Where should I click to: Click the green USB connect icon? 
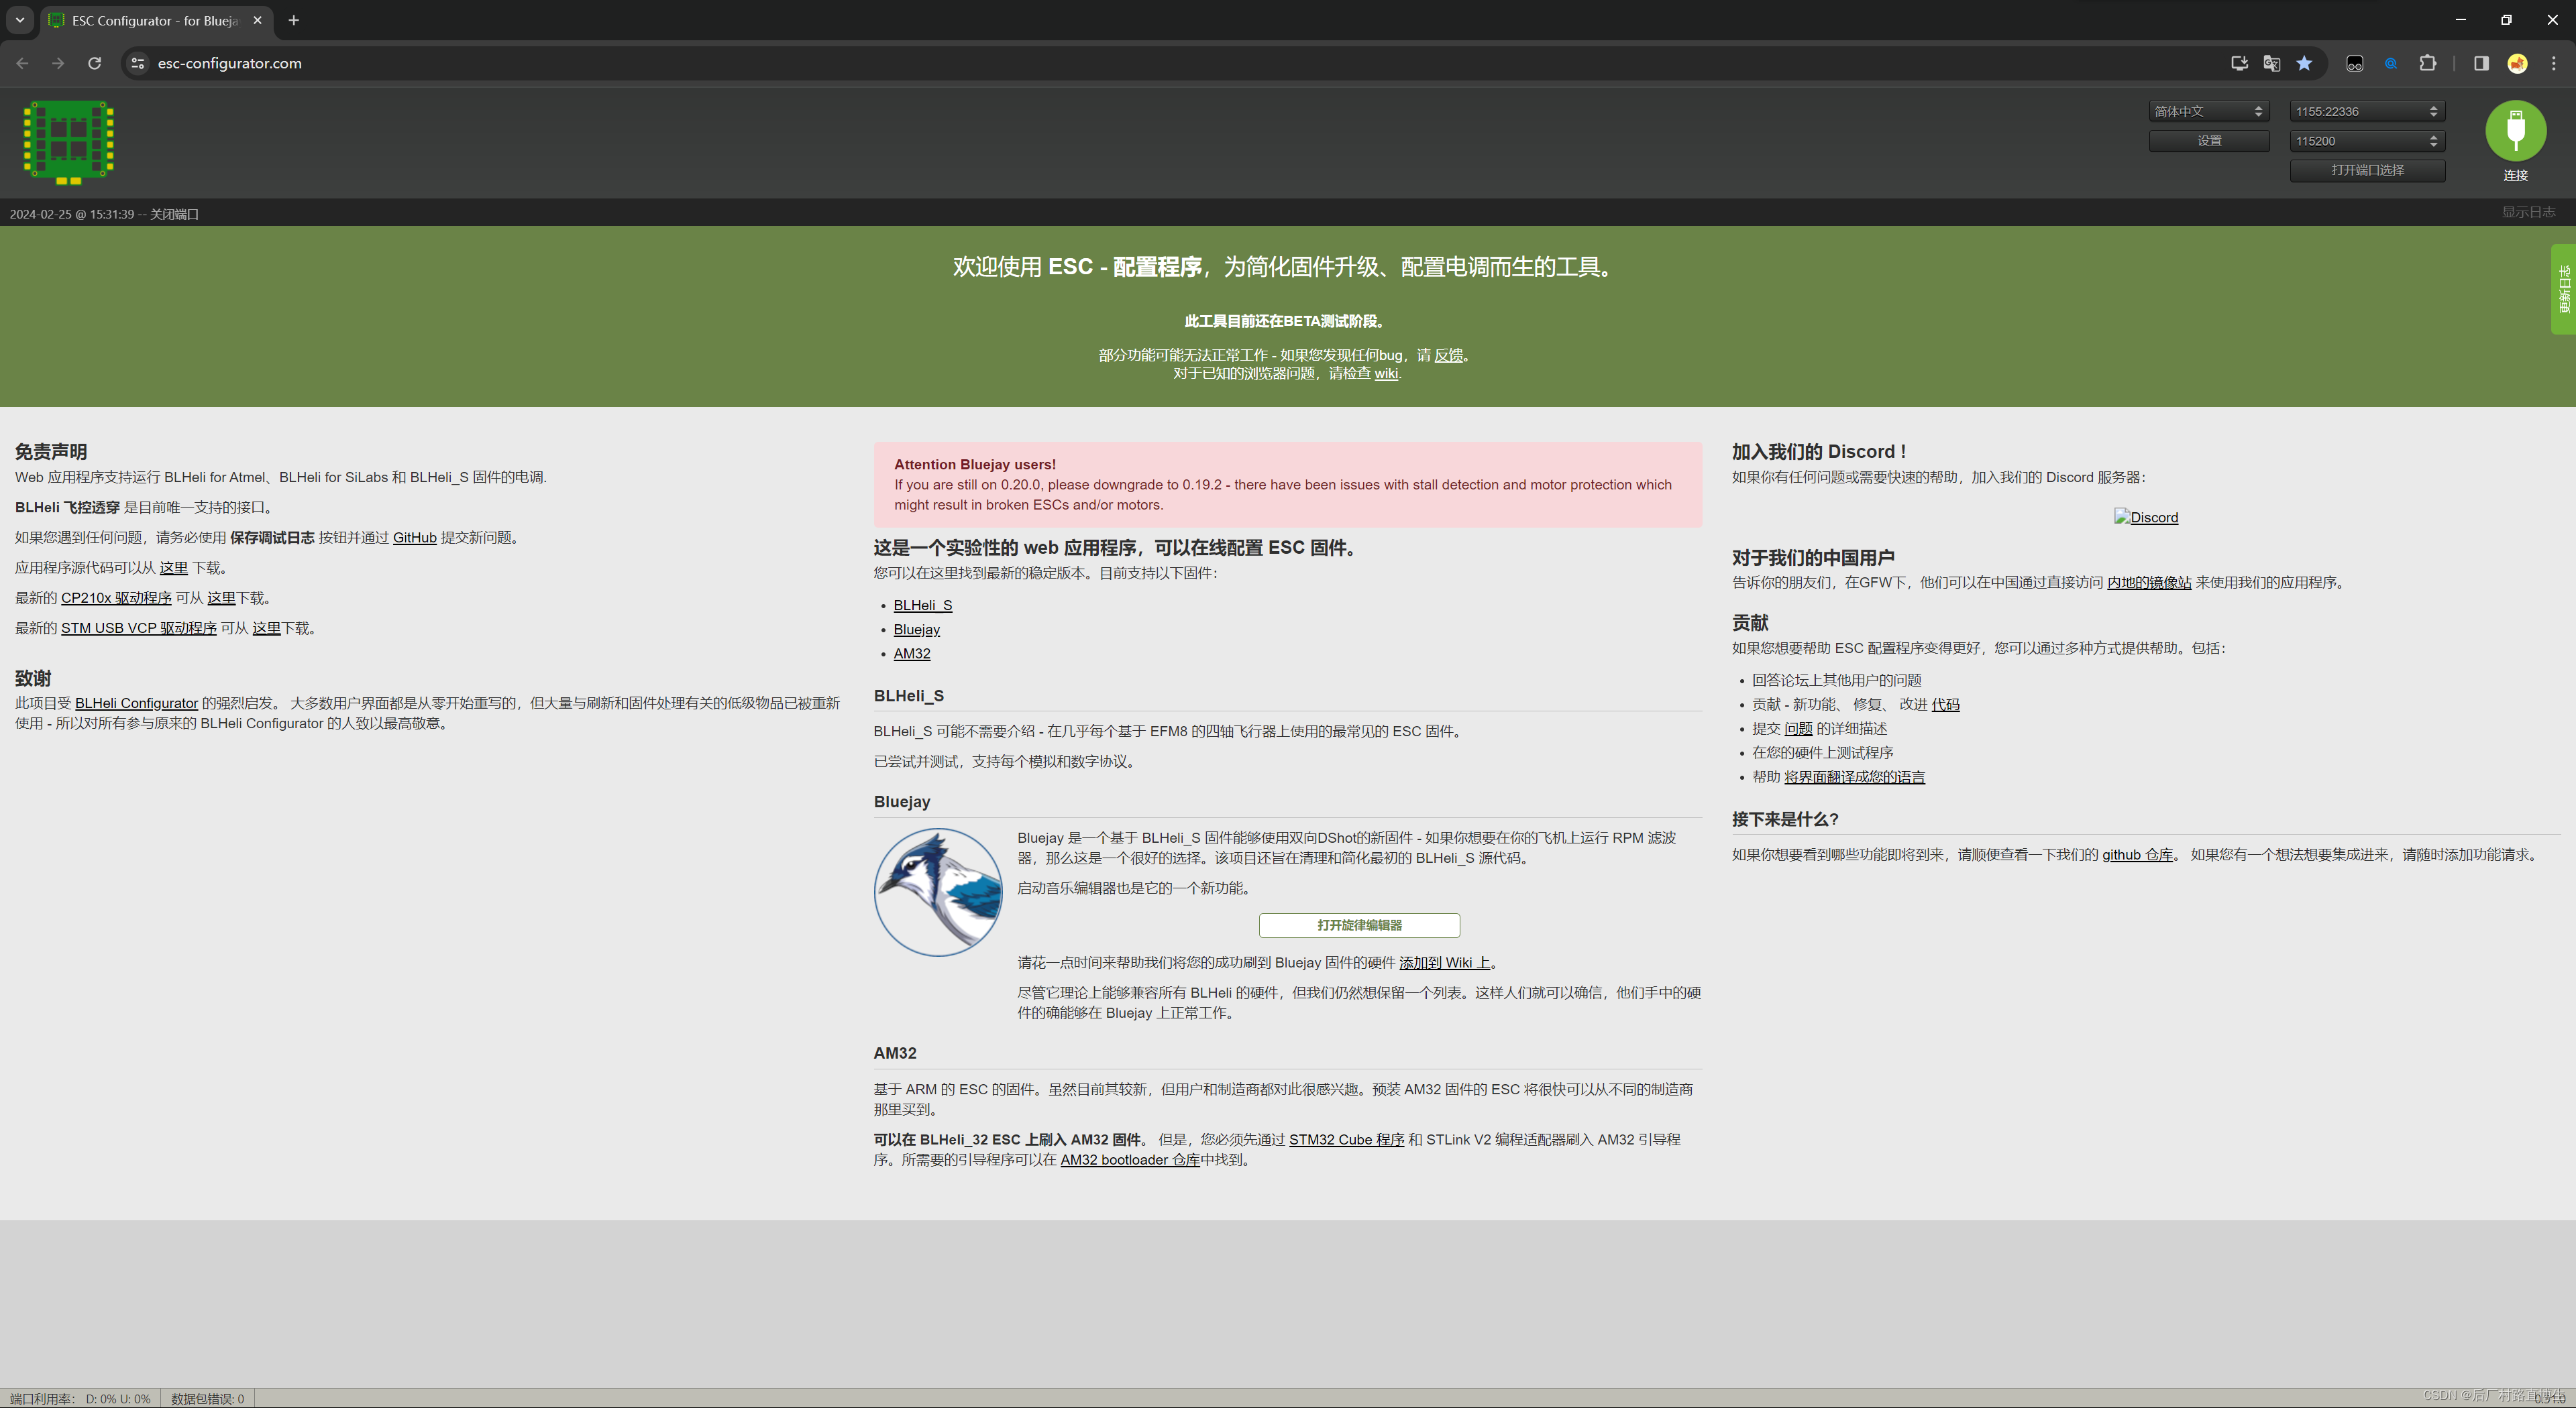click(2515, 131)
